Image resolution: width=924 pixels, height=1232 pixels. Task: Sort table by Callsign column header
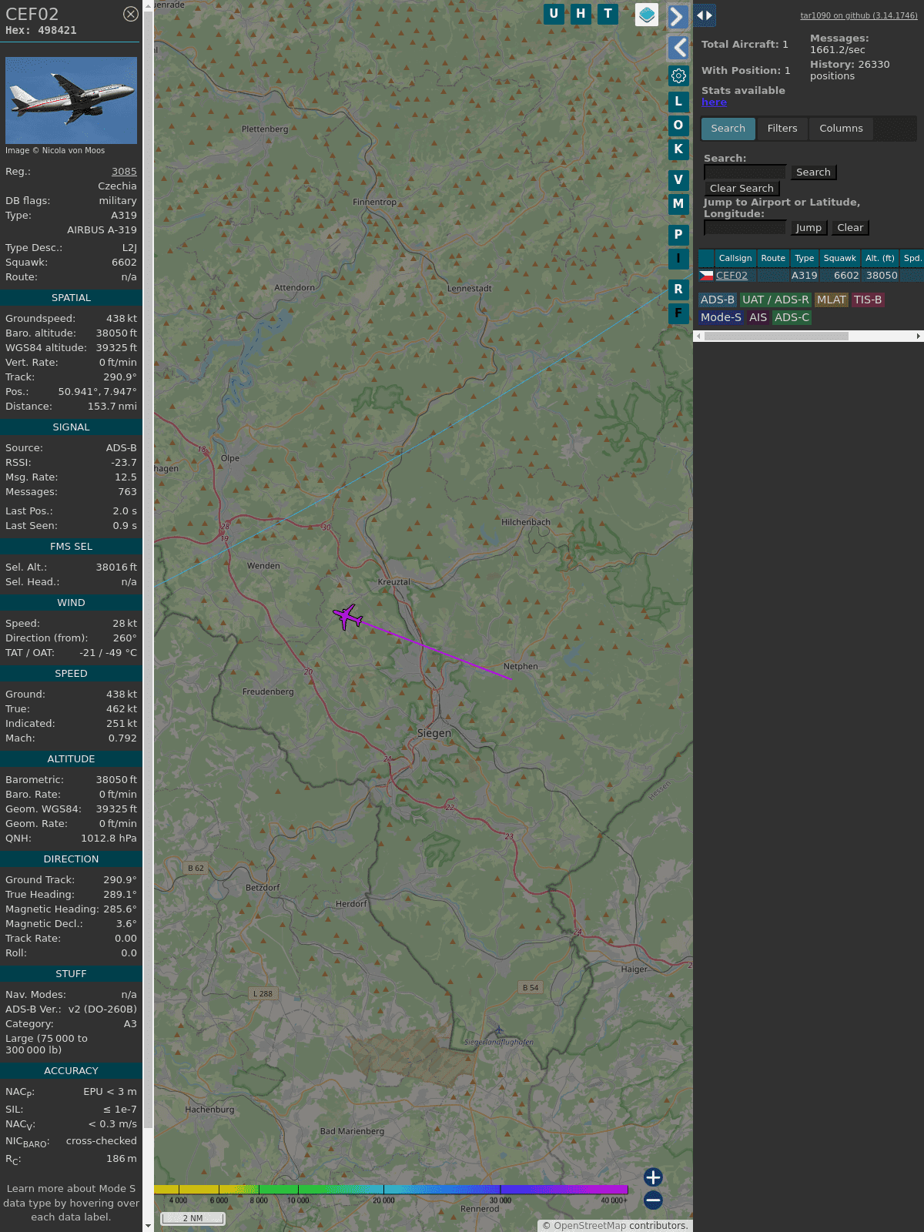coord(735,259)
